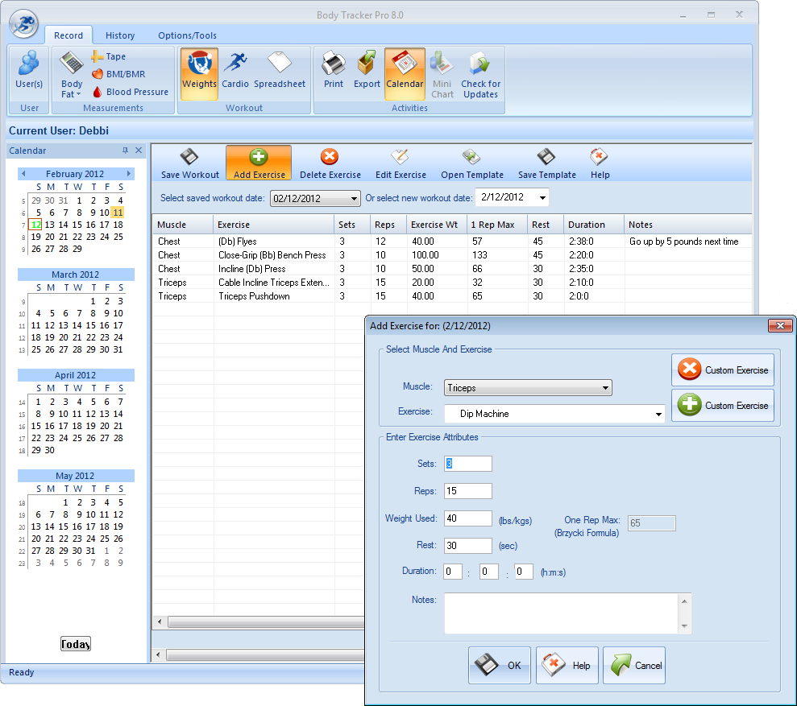Click Edit Exercise in the toolbar
The height and width of the screenshot is (706, 797).
(x=401, y=163)
